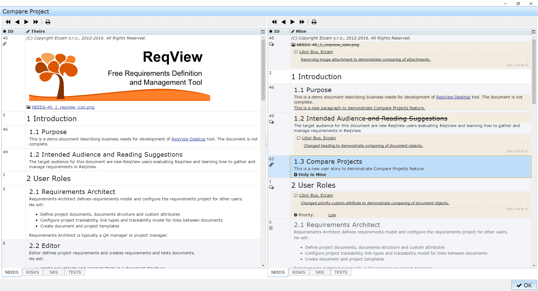Open NEEDS-45_1_reqview_icon.png attachment link in Theirs
538x291 pixels.
63,107
